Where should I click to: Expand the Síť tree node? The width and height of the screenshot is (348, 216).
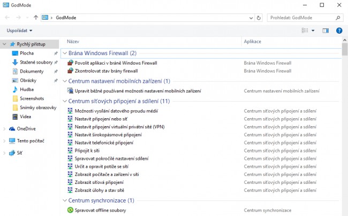tap(4, 153)
